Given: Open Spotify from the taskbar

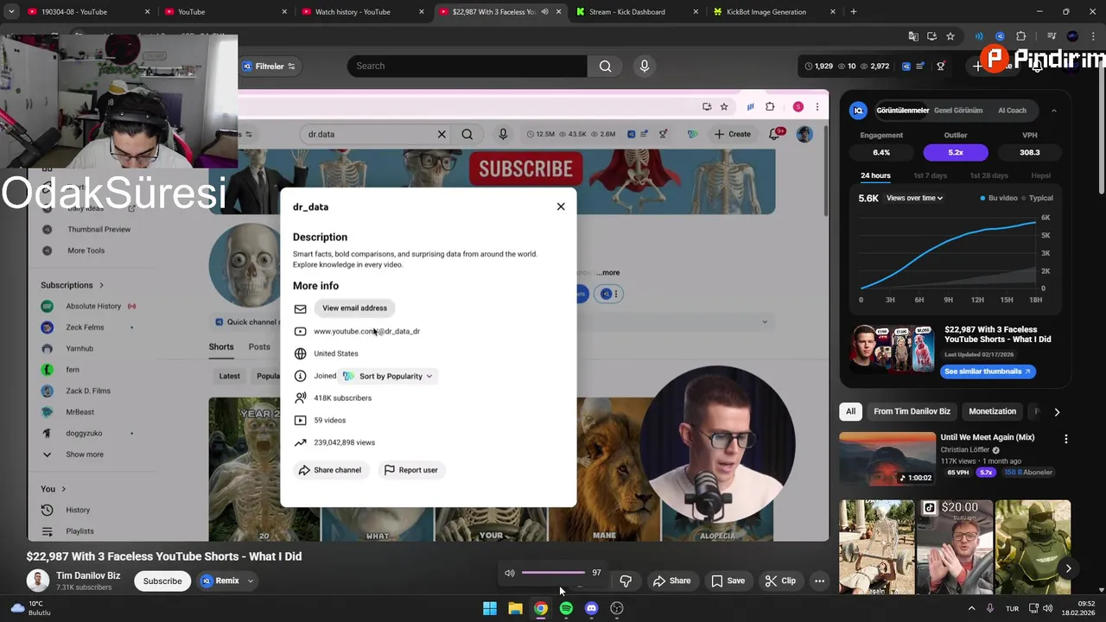Looking at the screenshot, I should pos(566,608).
